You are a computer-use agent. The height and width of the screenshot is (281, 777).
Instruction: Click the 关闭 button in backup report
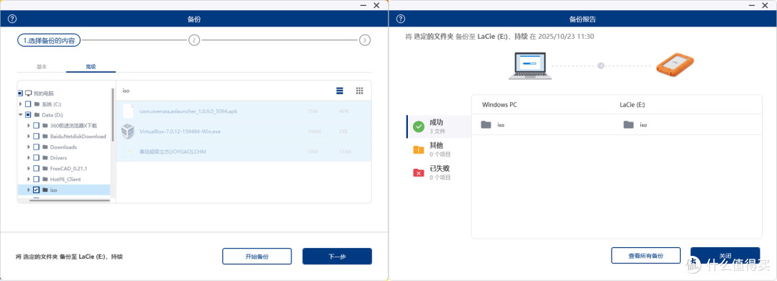click(x=725, y=256)
